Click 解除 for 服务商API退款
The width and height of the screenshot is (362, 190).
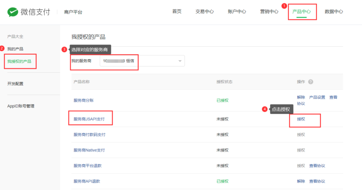click(x=301, y=181)
